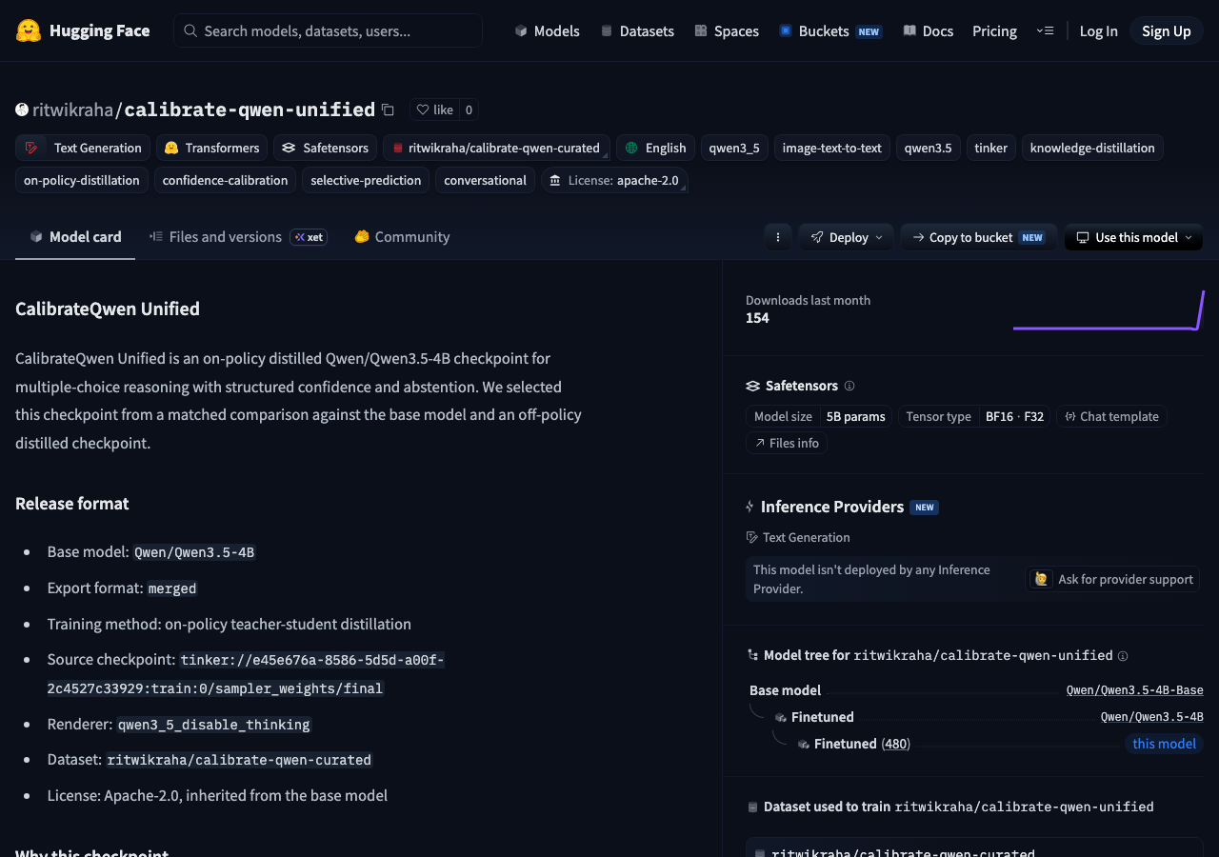Click the Safetensors info icon

(849, 386)
